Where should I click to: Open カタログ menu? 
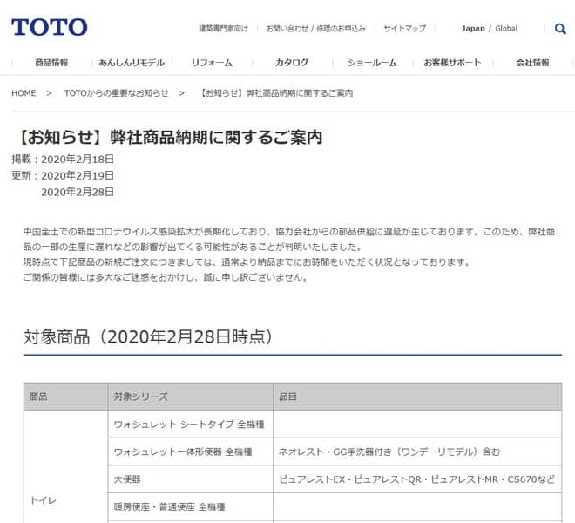click(x=292, y=63)
